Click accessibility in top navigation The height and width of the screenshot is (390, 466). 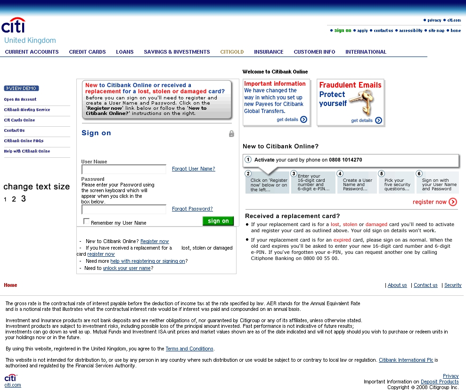pyautogui.click(x=411, y=30)
